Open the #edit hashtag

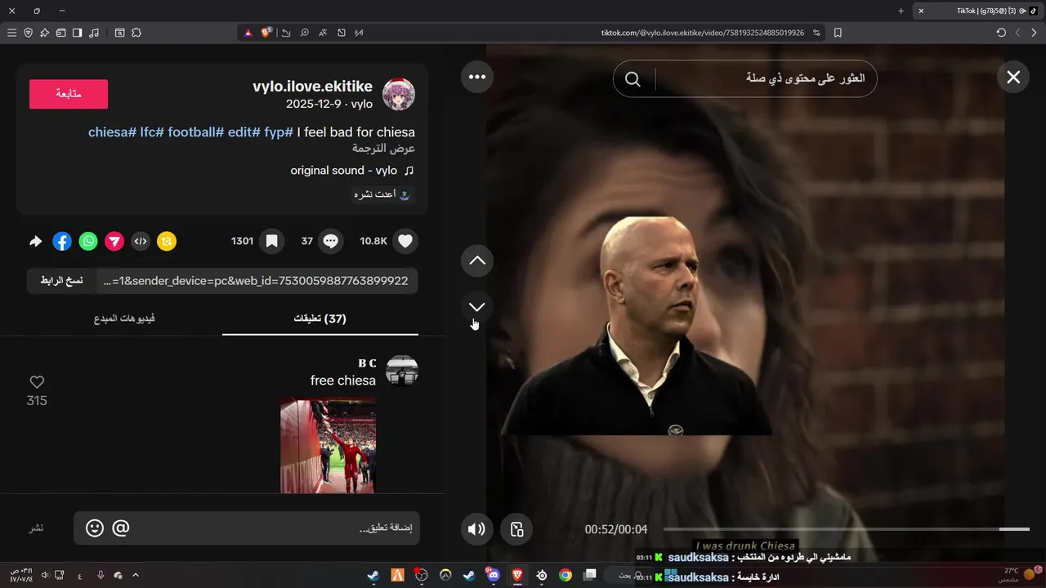pos(244,132)
